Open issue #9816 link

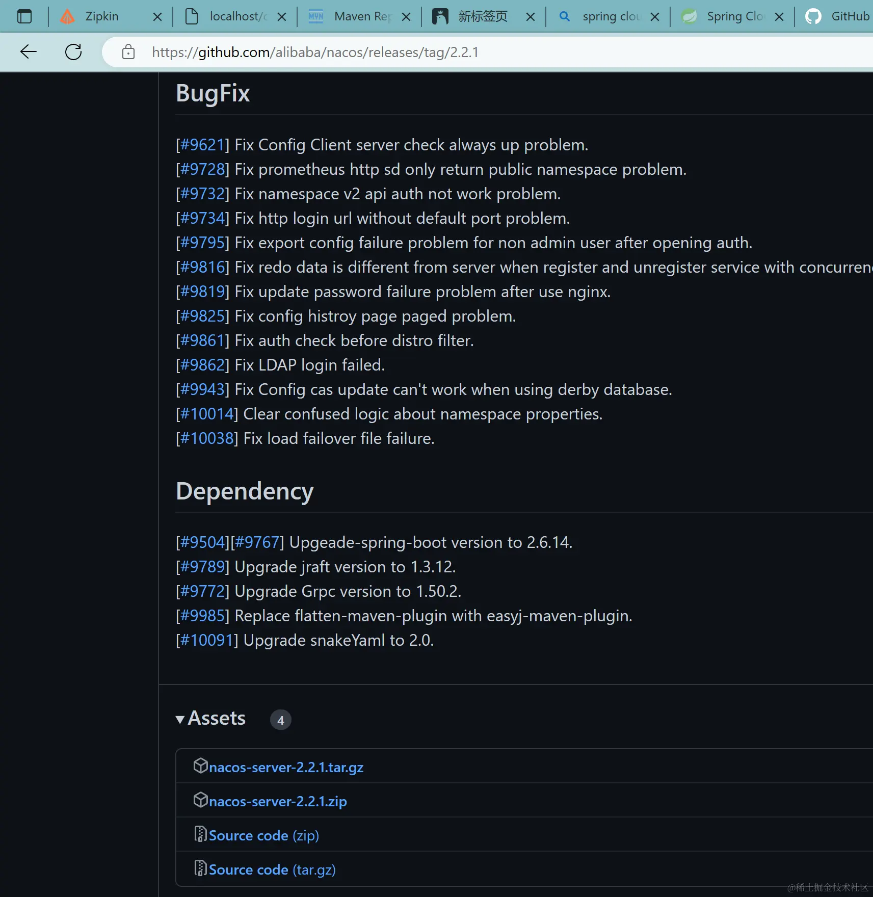point(202,267)
